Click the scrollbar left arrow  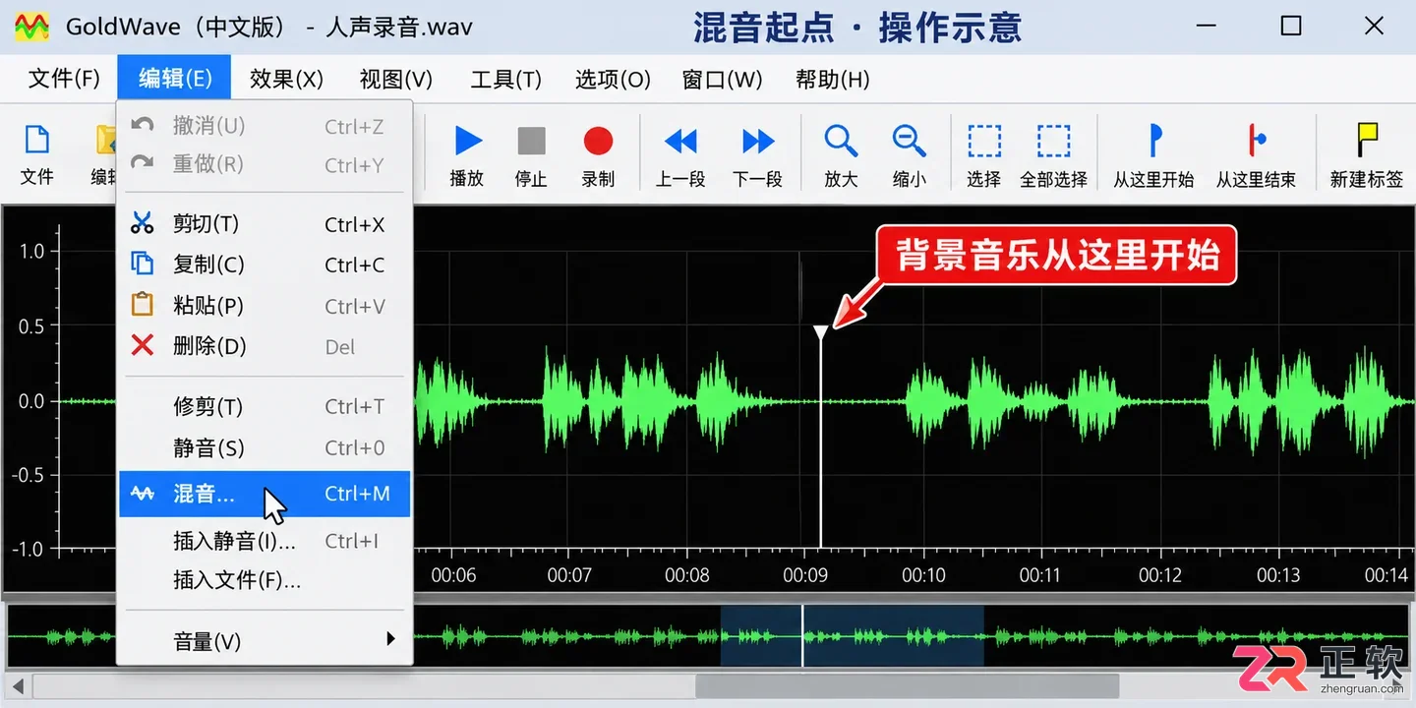[17, 684]
